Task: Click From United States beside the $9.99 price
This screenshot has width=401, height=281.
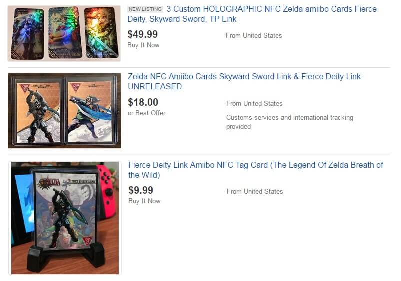Action: (x=255, y=191)
